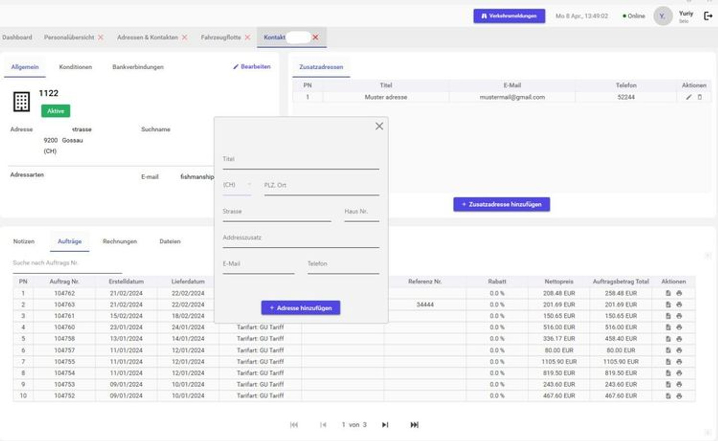This screenshot has height=441, width=718.
Task: Close the Fahrzeugflotte tab with its X
Action: [247, 37]
